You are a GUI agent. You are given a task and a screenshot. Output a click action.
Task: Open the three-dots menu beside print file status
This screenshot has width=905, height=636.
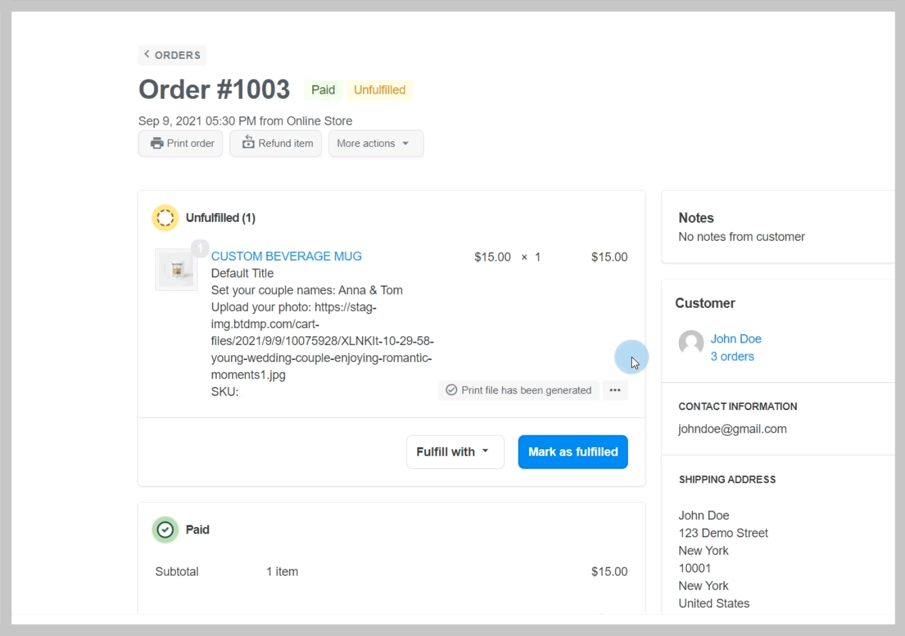pos(615,390)
